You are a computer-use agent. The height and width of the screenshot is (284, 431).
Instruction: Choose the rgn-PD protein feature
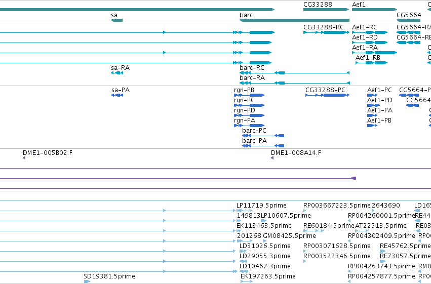pyautogui.click(x=249, y=115)
